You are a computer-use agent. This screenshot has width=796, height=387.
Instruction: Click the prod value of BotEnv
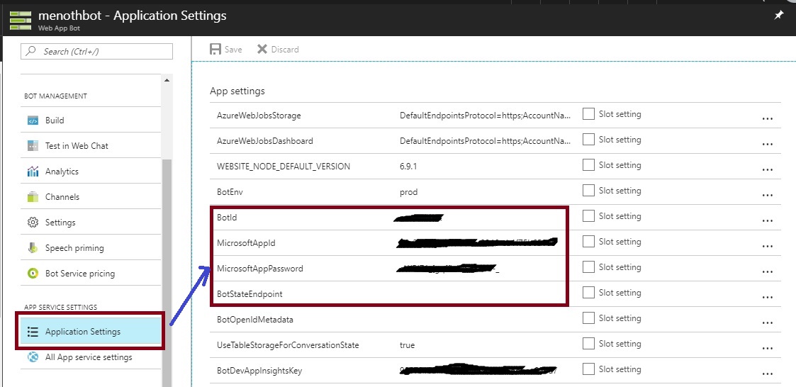[409, 192]
